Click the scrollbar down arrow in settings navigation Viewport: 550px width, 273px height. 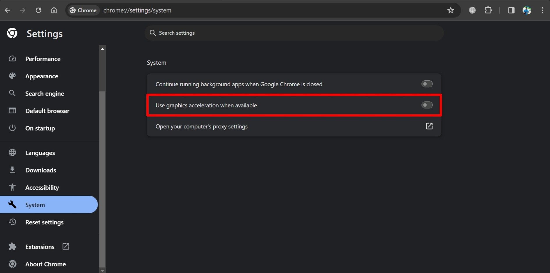coord(102,271)
